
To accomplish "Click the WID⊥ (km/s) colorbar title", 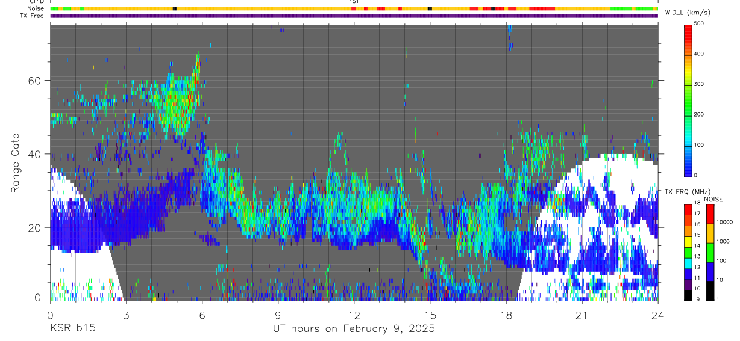I will point(688,13).
